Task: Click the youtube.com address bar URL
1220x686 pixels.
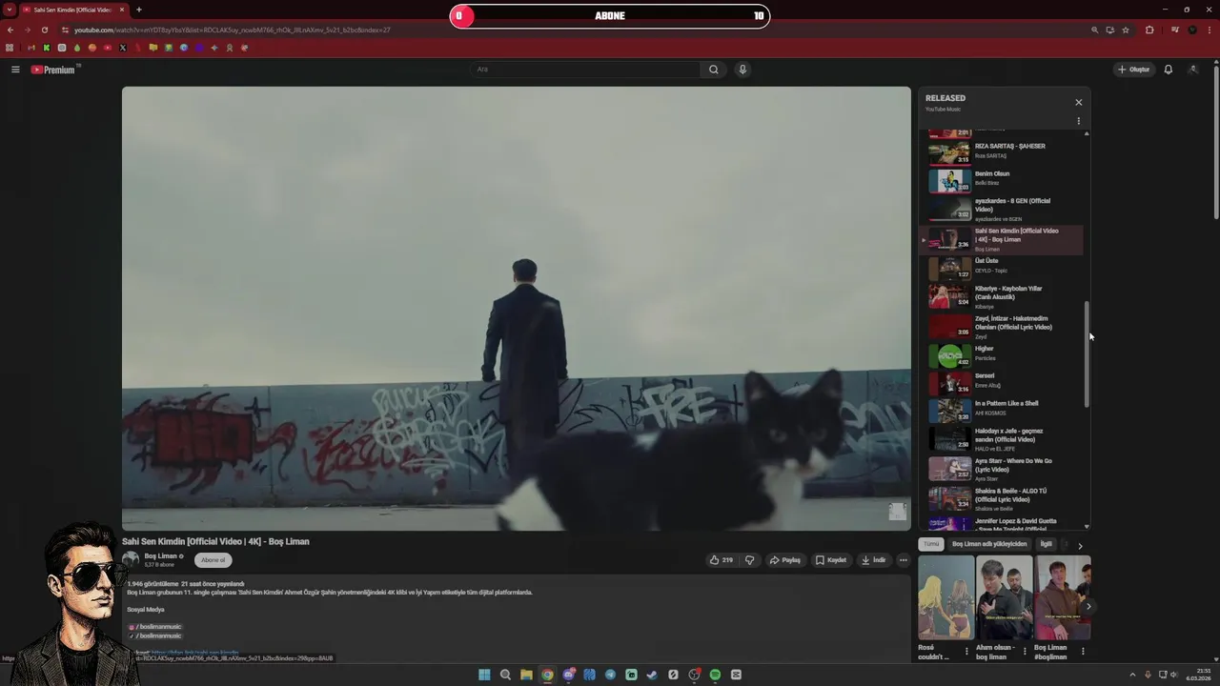Action: pyautogui.click(x=233, y=30)
